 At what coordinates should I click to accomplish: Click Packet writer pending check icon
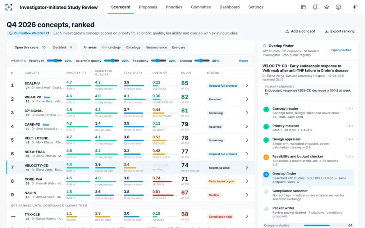tap(266, 209)
